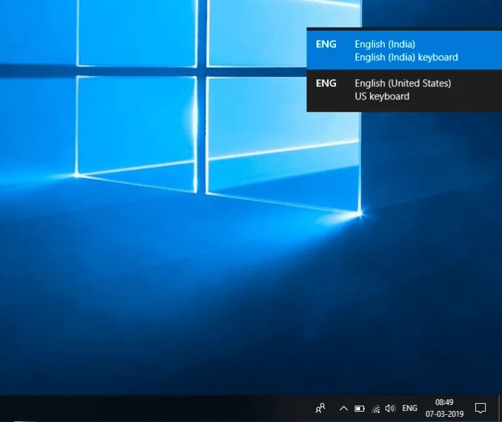Screen dimensions: 502x422
Task: Open the Action Center notification icon
Action: 480,408
